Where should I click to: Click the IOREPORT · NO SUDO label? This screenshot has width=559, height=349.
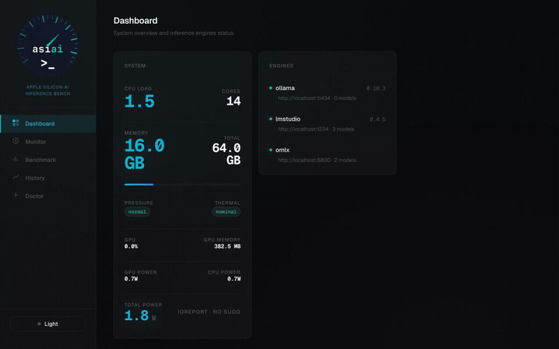(209, 312)
